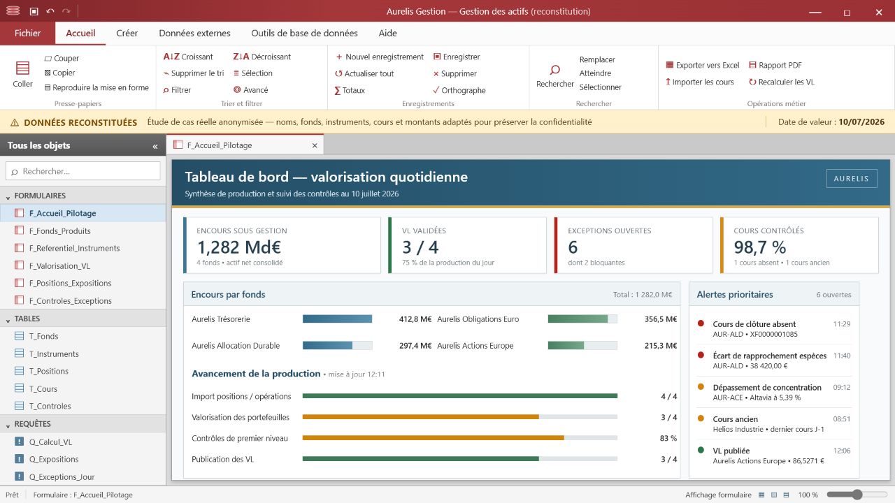Open the T_Instruments table

coord(83,353)
